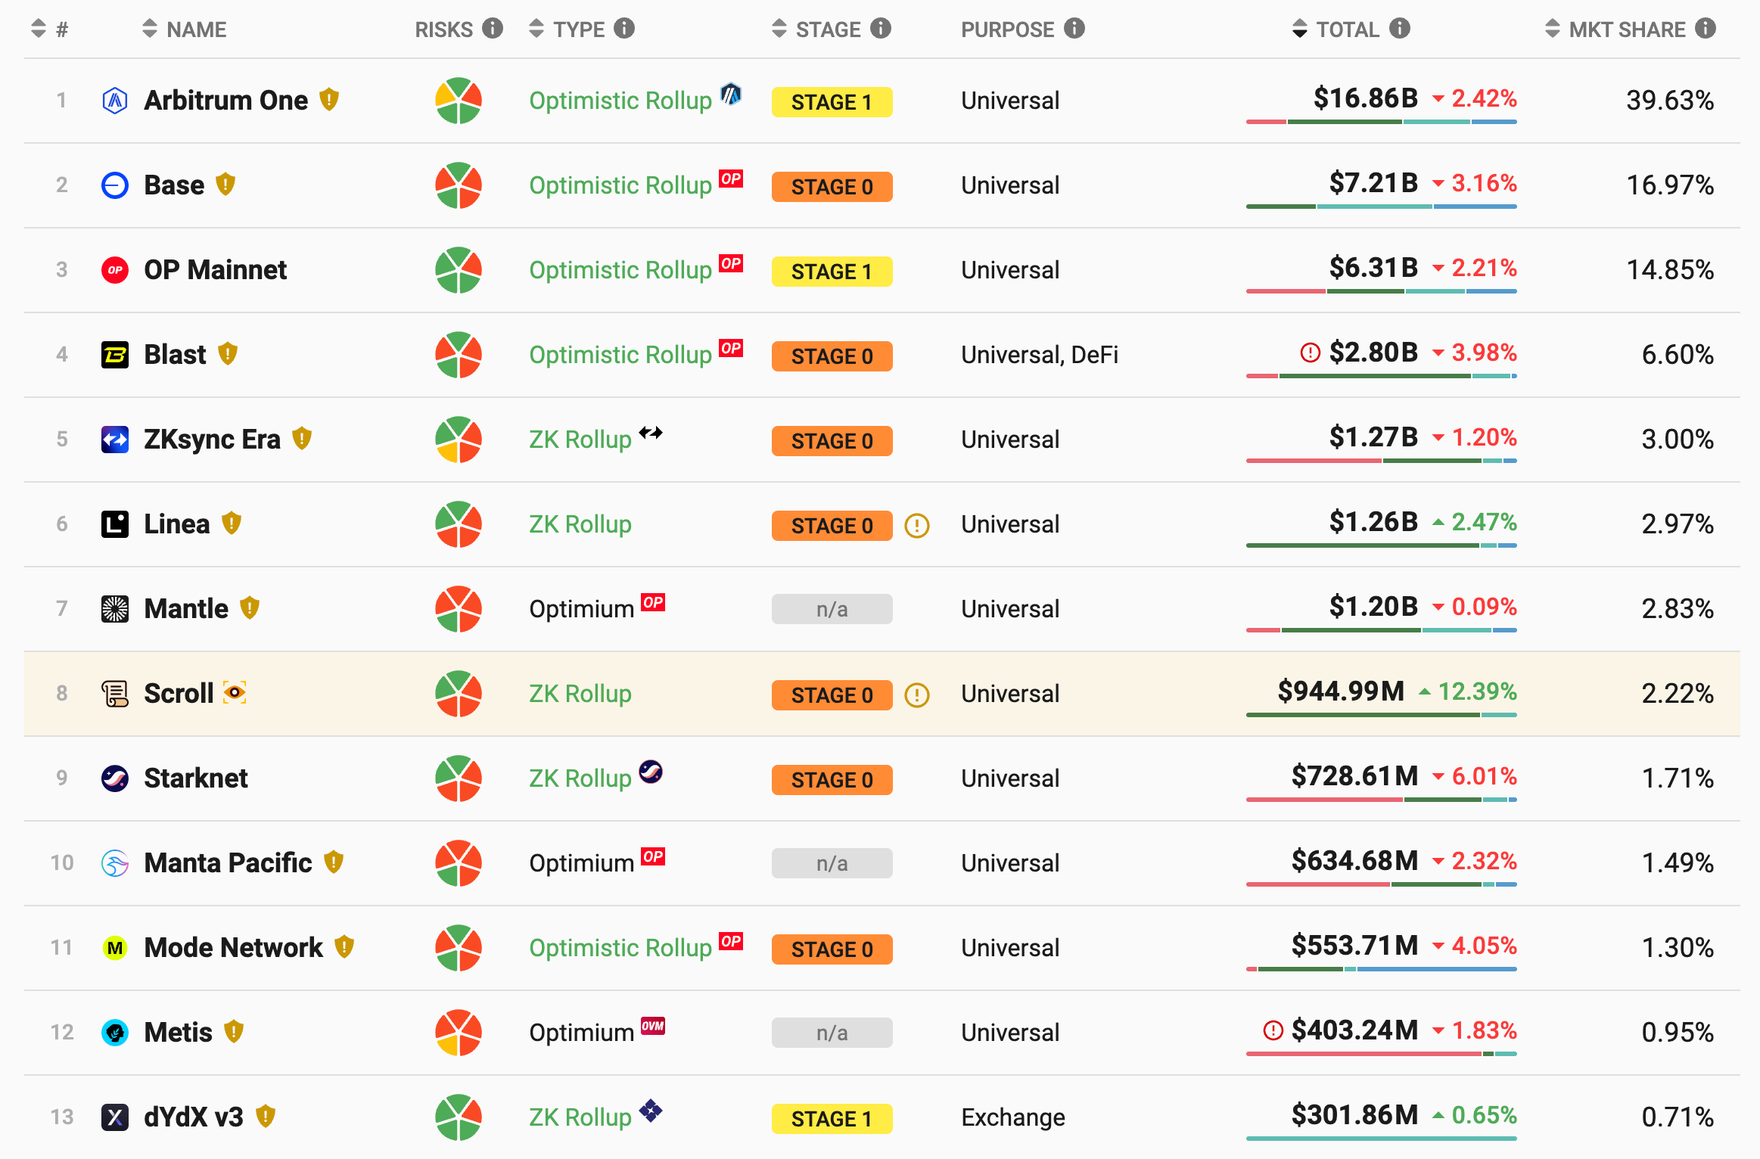Click the dYdX v3 logo icon
Viewport: 1760px width, 1159px height.
point(115,1117)
